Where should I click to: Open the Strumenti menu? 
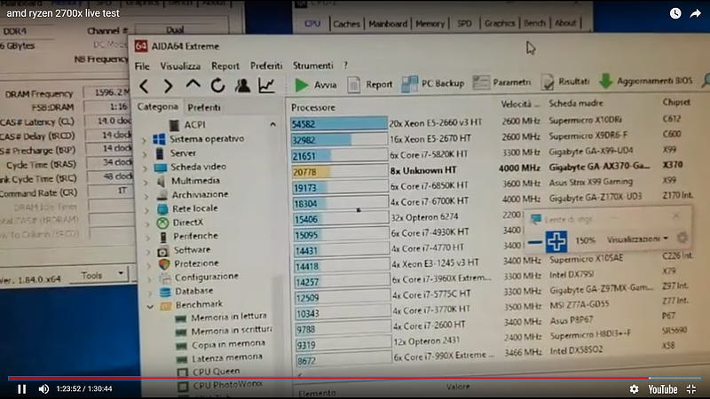(x=313, y=66)
